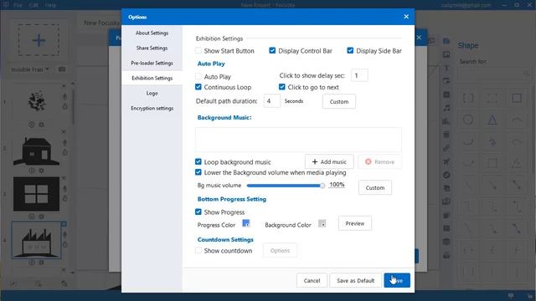Open Encryption settings tab
This screenshot has width=536, height=301.
click(152, 108)
